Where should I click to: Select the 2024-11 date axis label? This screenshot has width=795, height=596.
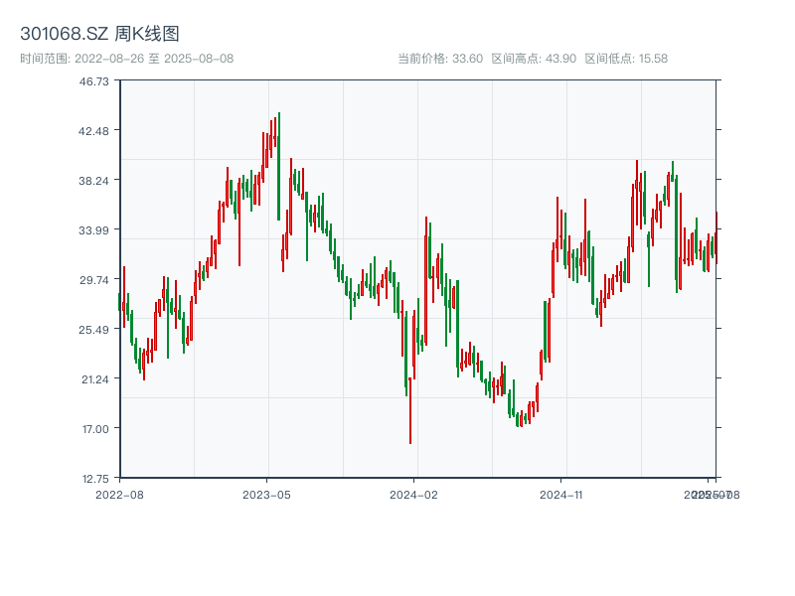(561, 494)
